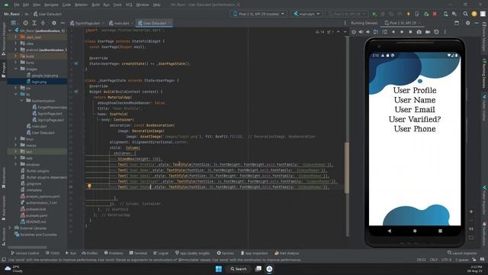488x275 pixels.
Task: Open the Build menu
Action: coord(95,5)
